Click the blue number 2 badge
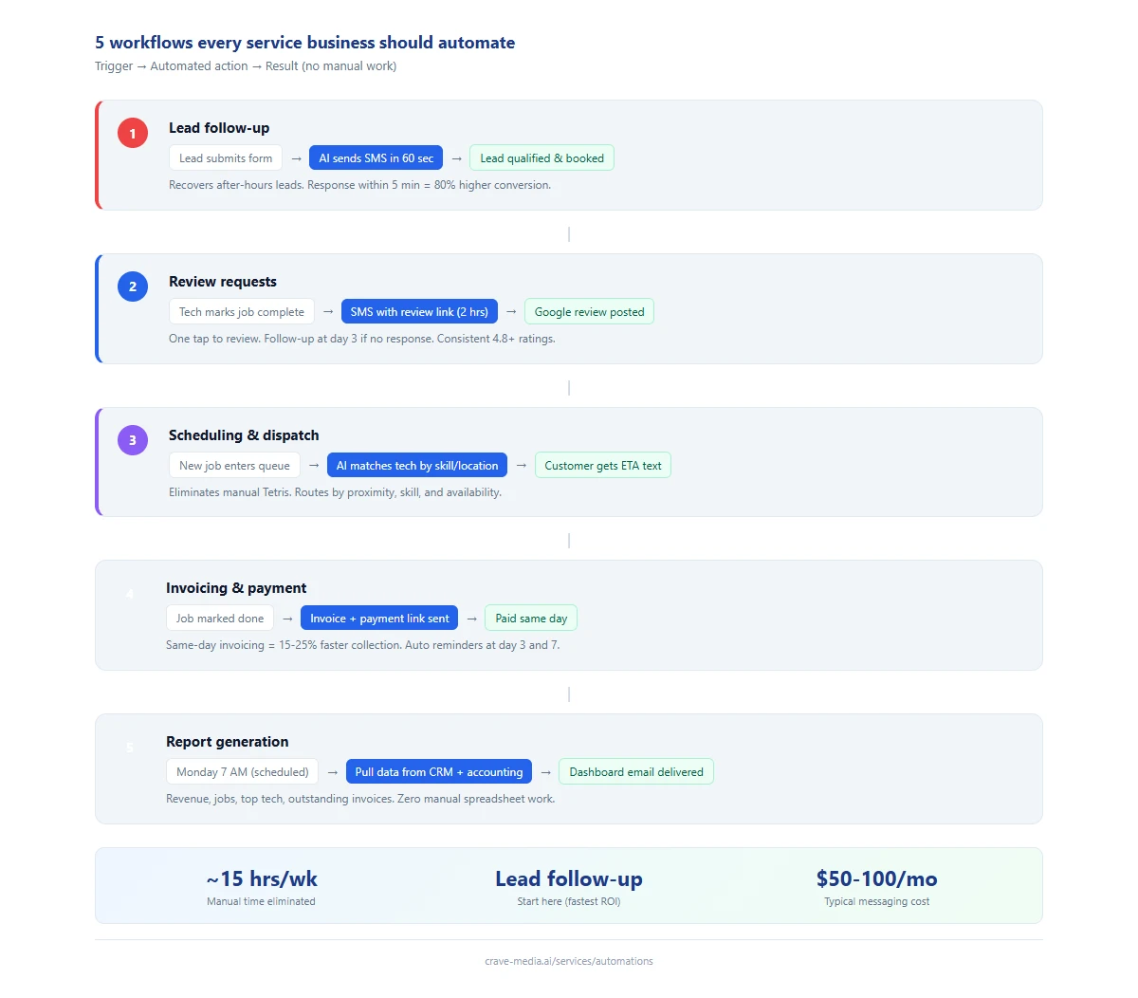 click(133, 286)
